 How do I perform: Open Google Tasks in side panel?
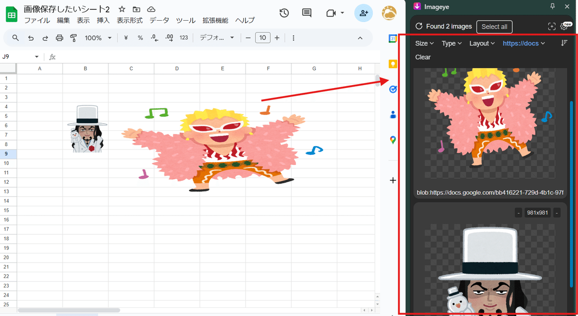[x=393, y=89]
